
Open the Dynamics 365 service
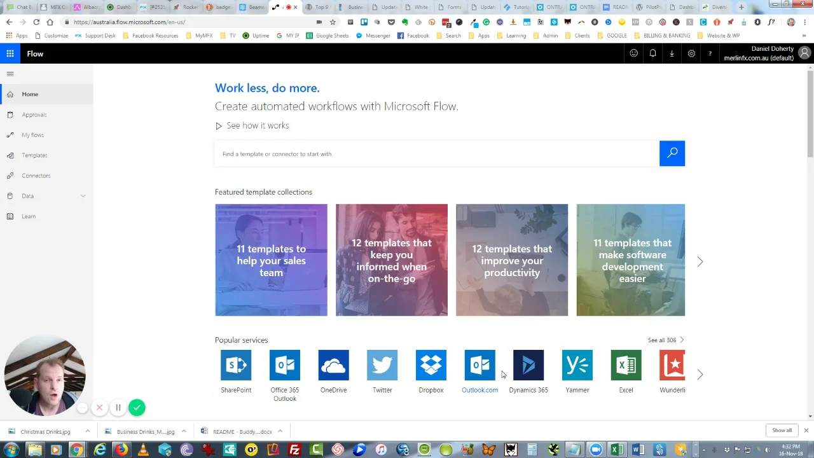(528, 365)
